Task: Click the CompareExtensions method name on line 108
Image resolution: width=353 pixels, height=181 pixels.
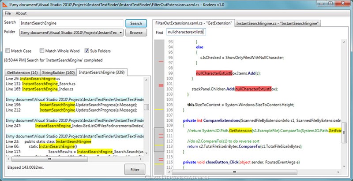Action: pos(222,120)
